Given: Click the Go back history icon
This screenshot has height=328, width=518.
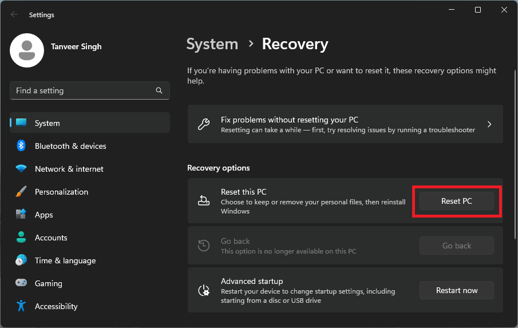Looking at the screenshot, I should click(x=204, y=246).
